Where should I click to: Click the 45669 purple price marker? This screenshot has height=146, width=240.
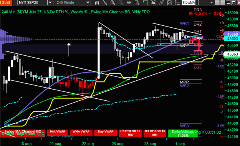232,34
